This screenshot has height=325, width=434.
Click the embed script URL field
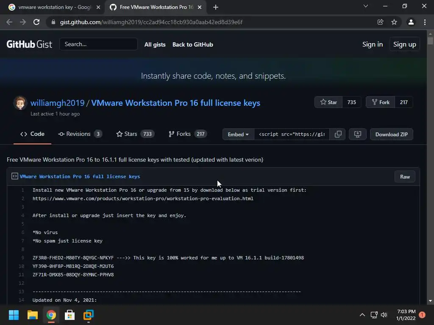pyautogui.click(x=292, y=134)
